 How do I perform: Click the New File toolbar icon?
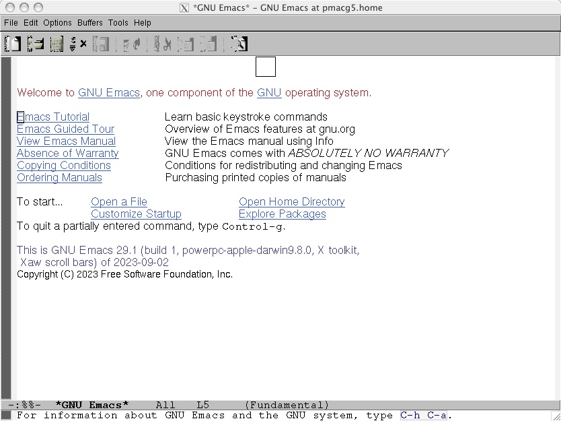(x=13, y=44)
